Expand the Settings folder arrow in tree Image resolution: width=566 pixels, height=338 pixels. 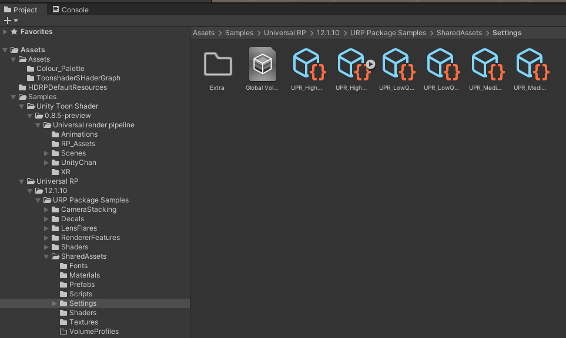coord(55,303)
